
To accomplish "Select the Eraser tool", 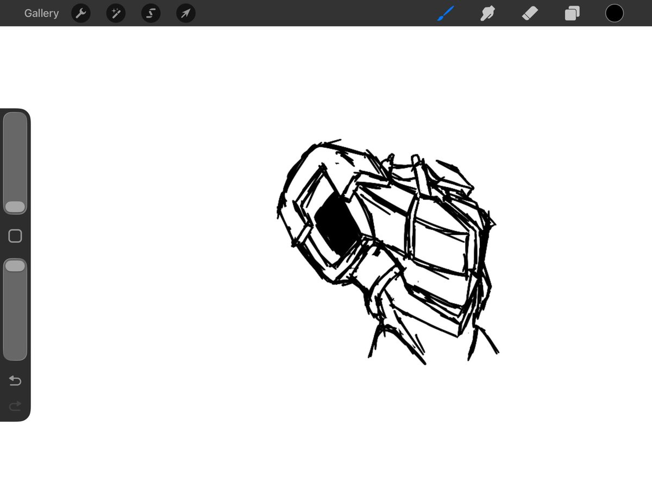I will pyautogui.click(x=530, y=13).
